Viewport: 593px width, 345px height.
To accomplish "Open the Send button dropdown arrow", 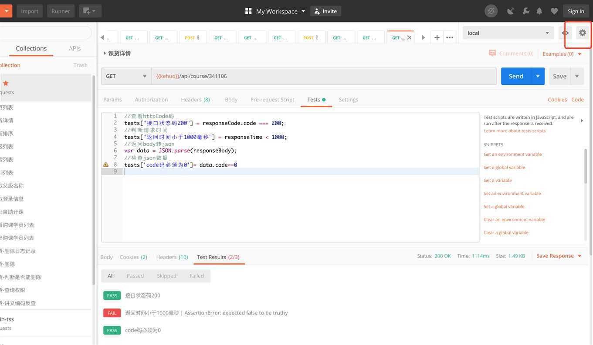I will click(538, 76).
